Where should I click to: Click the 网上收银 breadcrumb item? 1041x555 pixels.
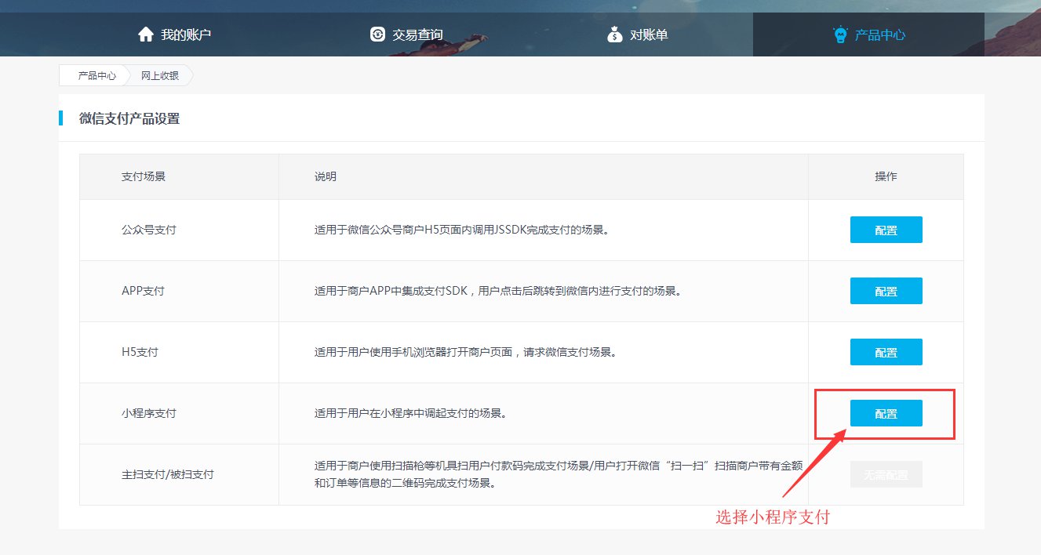[160, 76]
